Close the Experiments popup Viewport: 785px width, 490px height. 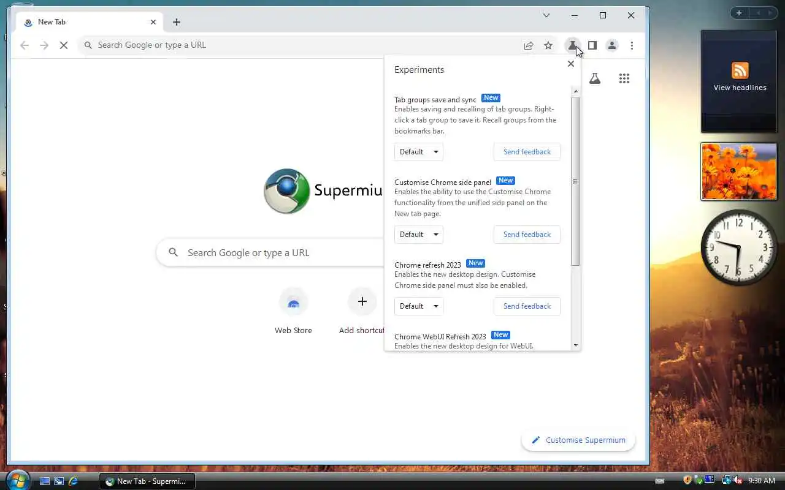tap(571, 64)
